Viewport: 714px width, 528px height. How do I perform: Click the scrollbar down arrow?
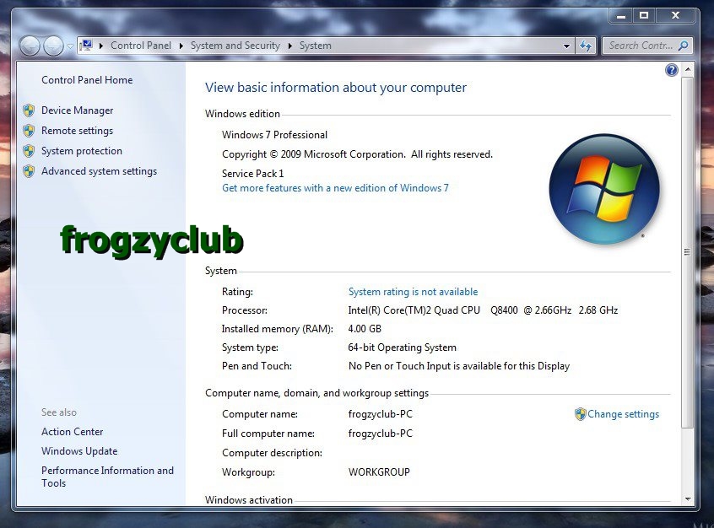pyautogui.click(x=688, y=498)
